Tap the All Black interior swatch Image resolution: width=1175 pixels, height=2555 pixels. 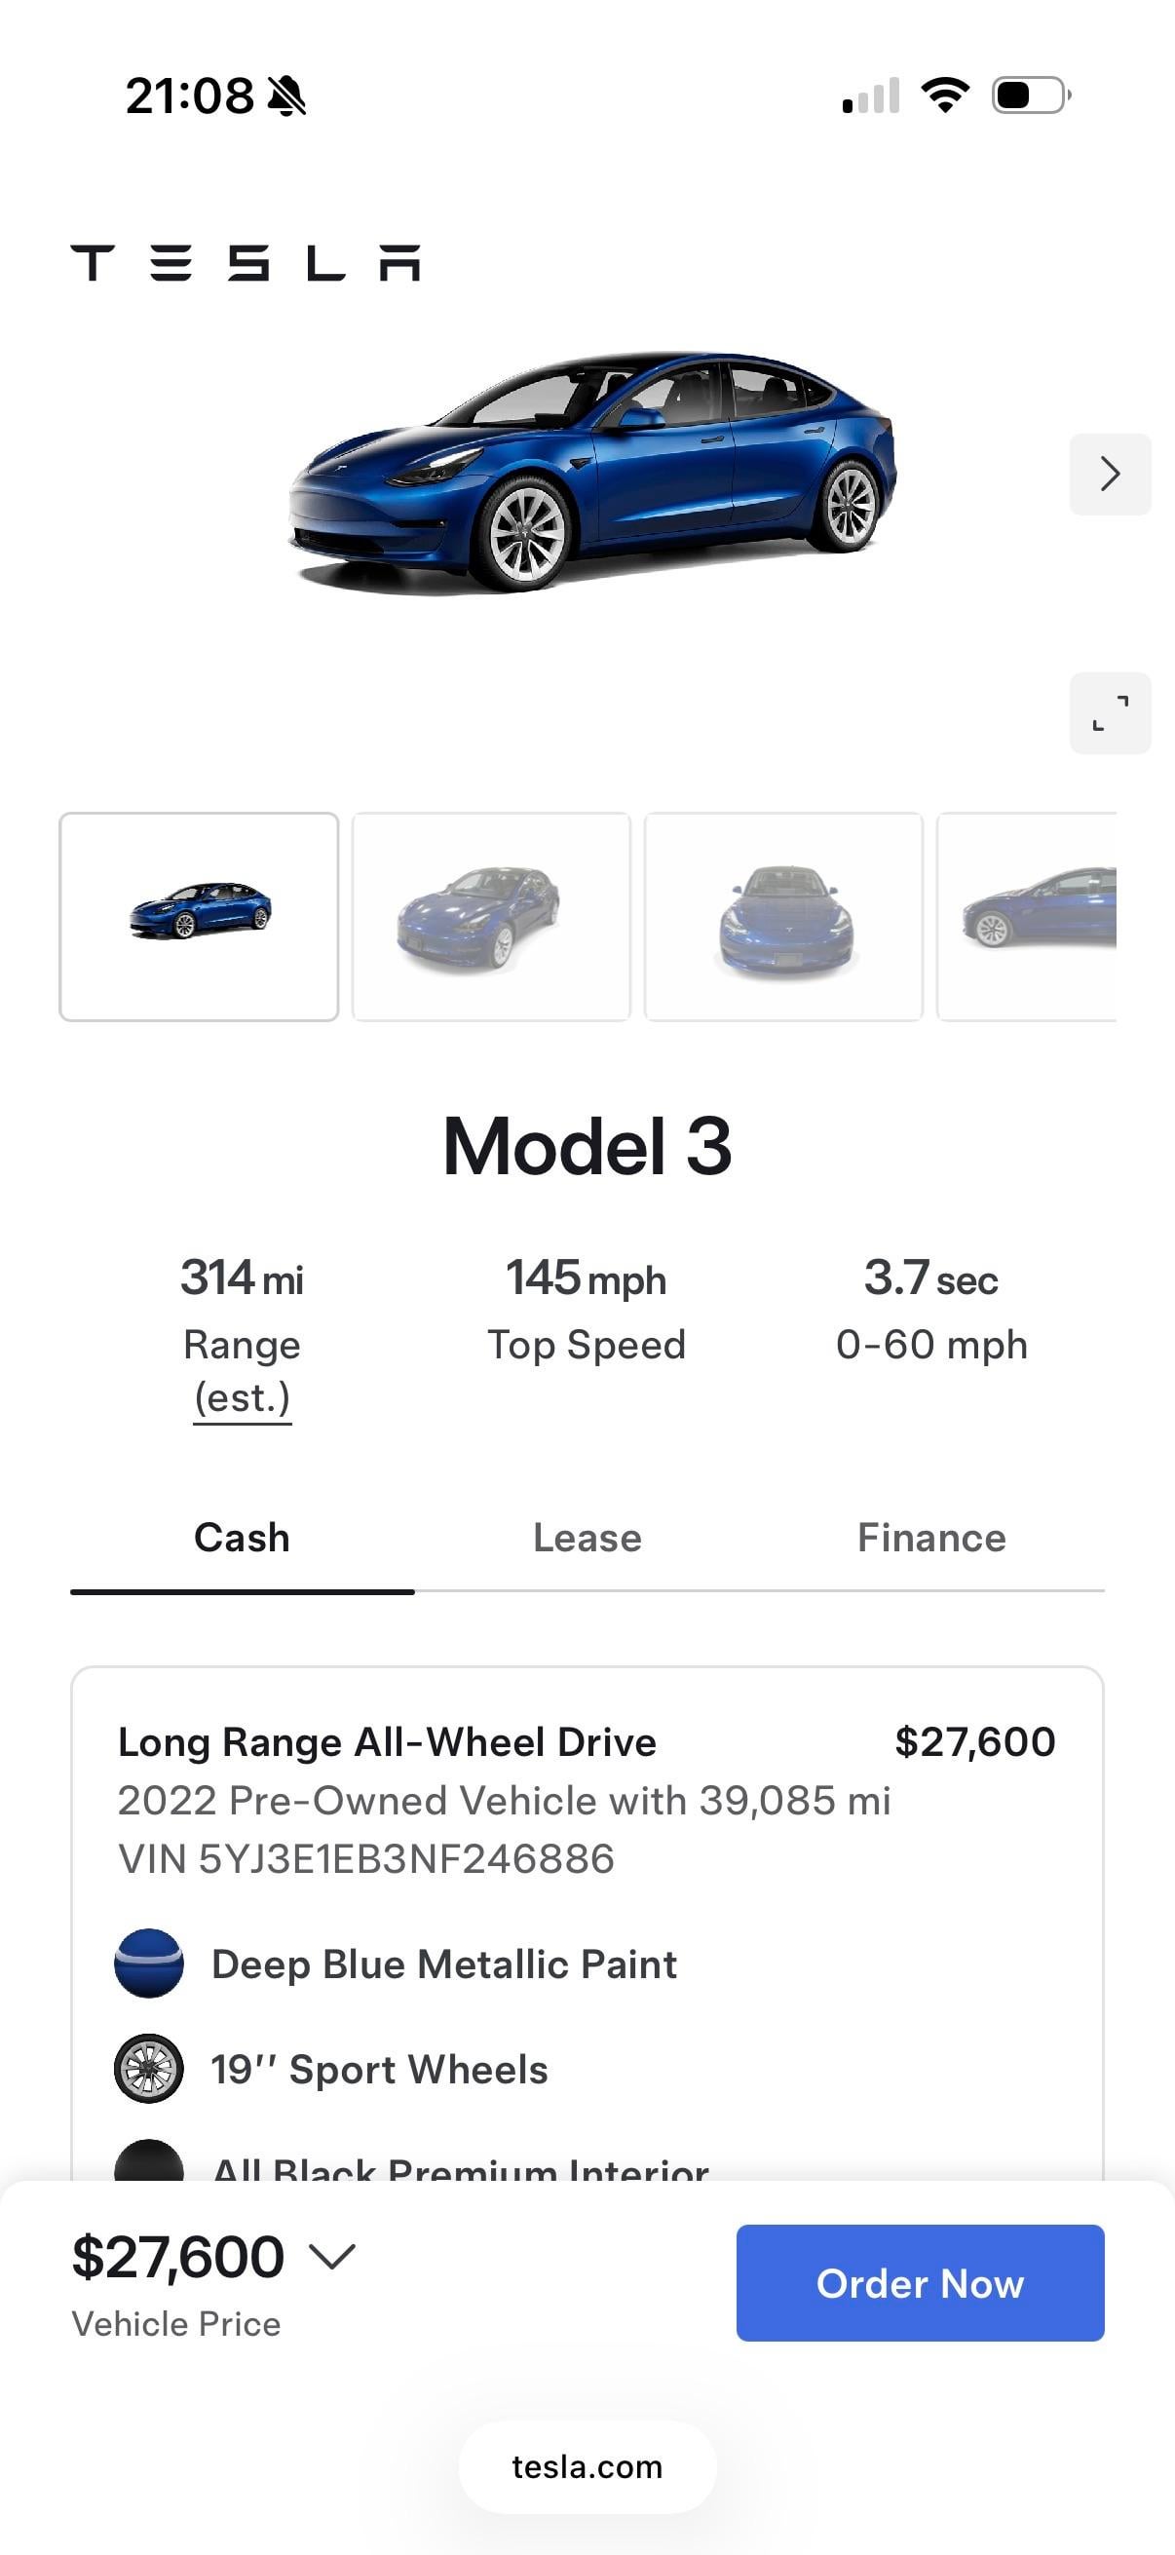[149, 2162]
